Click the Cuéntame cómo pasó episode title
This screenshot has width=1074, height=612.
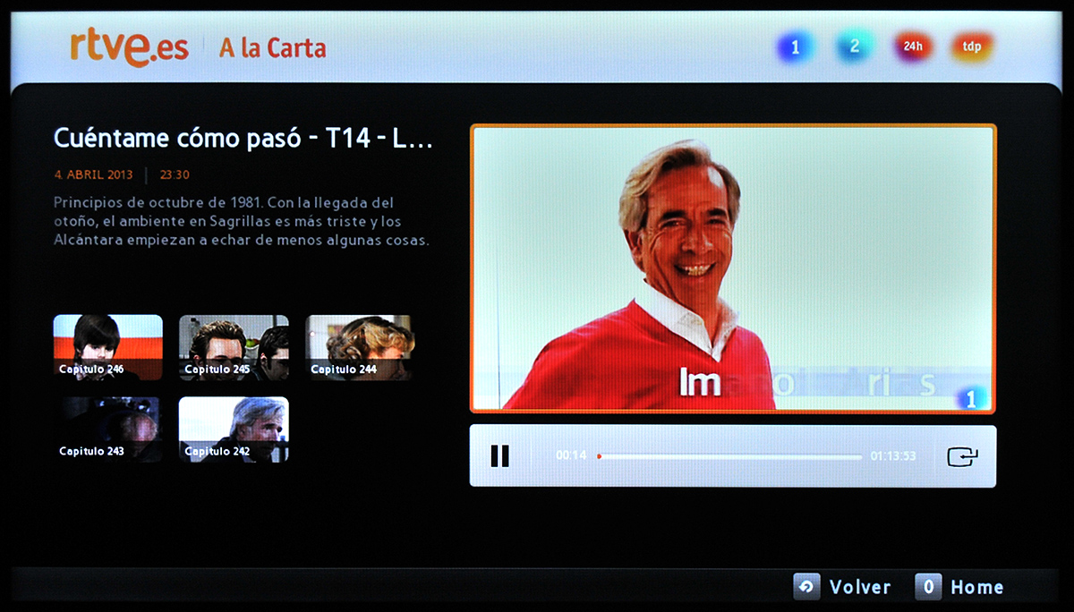[x=243, y=139]
